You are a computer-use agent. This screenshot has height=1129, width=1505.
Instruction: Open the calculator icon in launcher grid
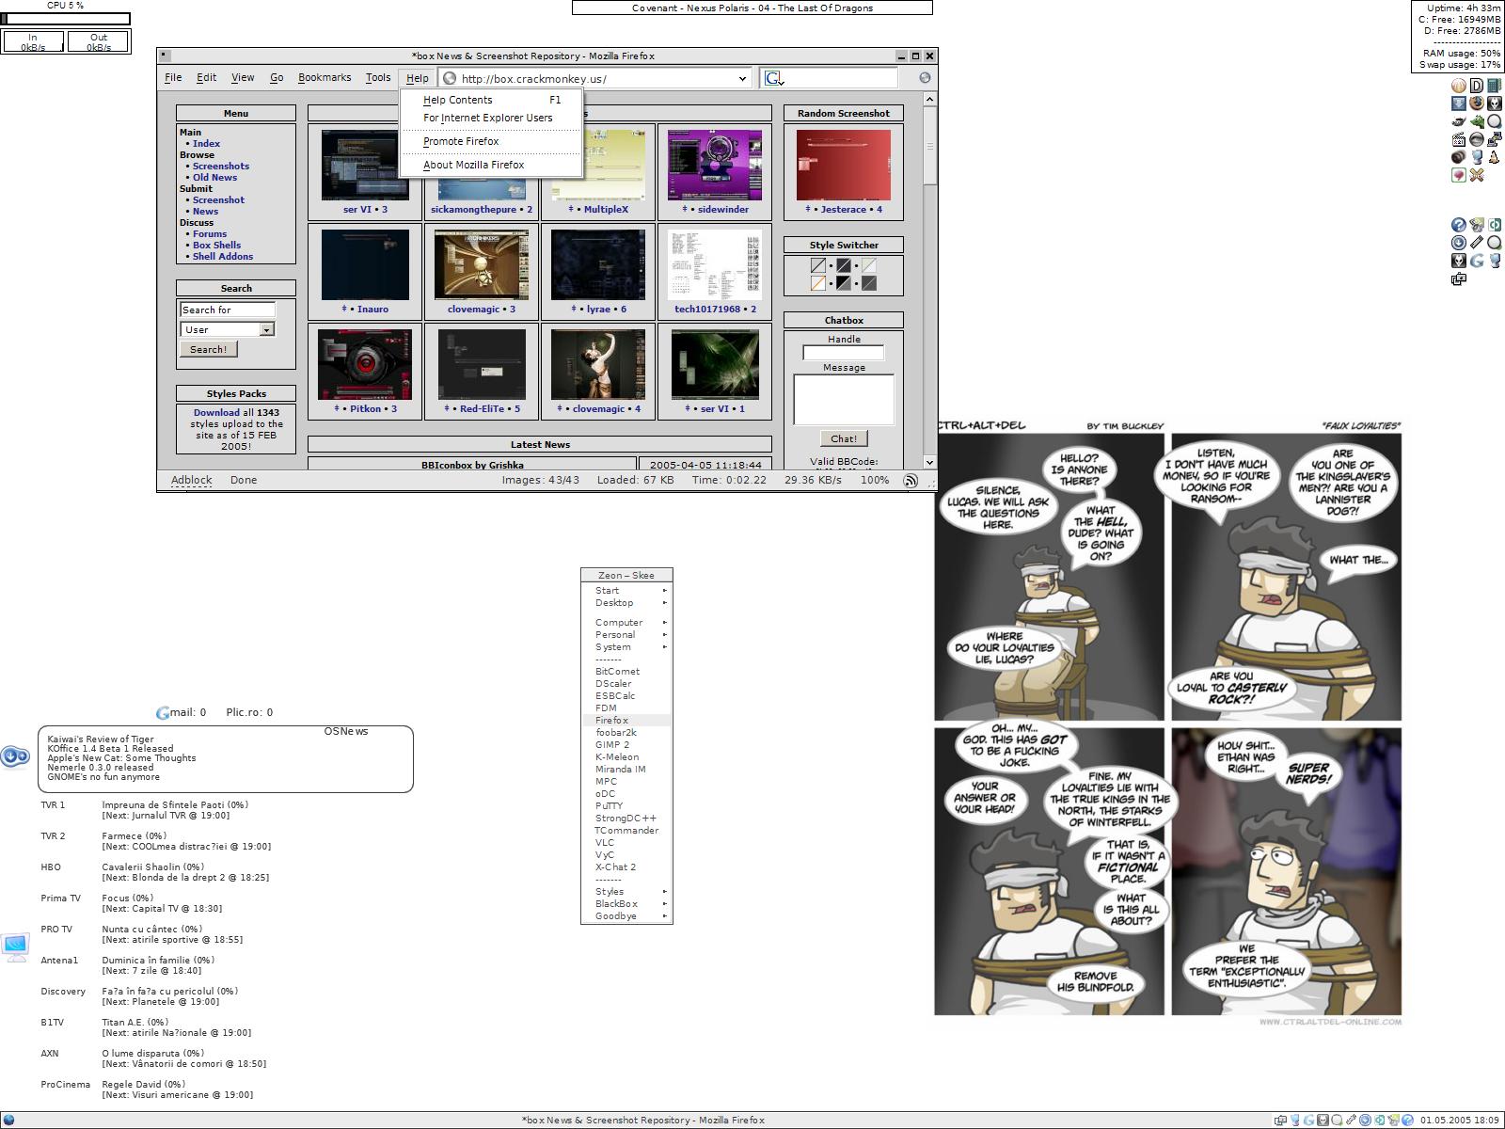[1495, 86]
